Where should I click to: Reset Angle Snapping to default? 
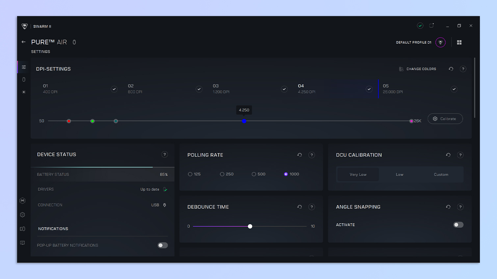(x=448, y=207)
